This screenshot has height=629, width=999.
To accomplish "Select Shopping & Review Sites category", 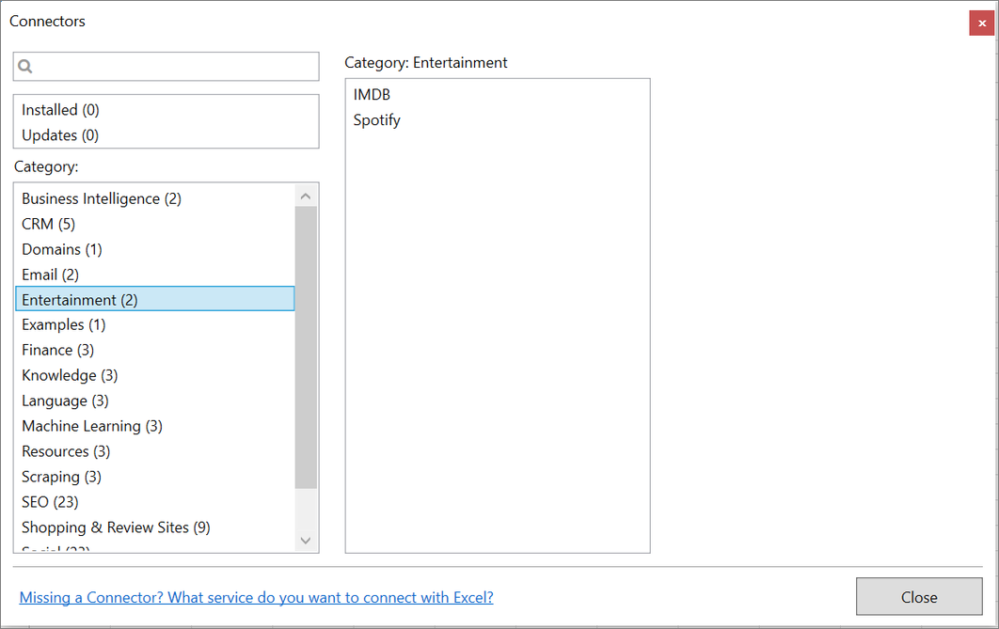I will pos(116,527).
